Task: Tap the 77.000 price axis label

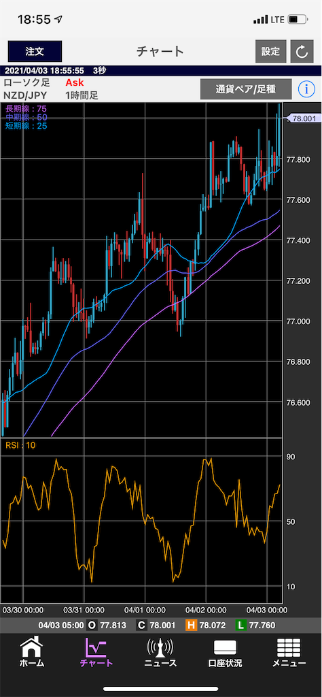Action: click(298, 321)
